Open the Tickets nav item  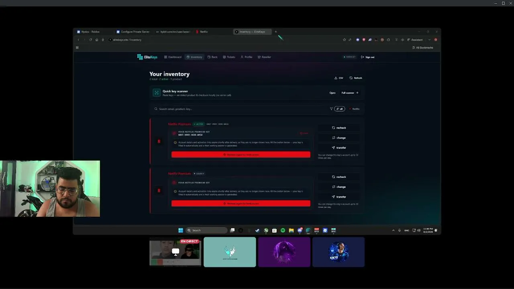coord(229,57)
